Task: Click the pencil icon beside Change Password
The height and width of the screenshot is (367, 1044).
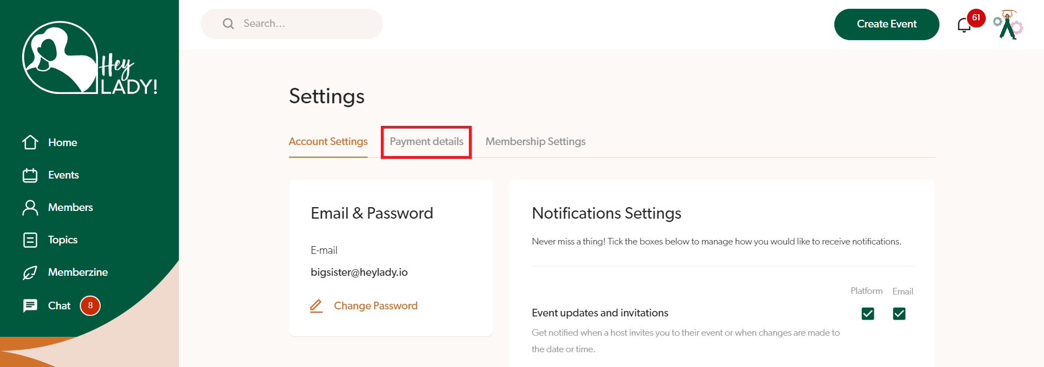Action: pyautogui.click(x=316, y=306)
